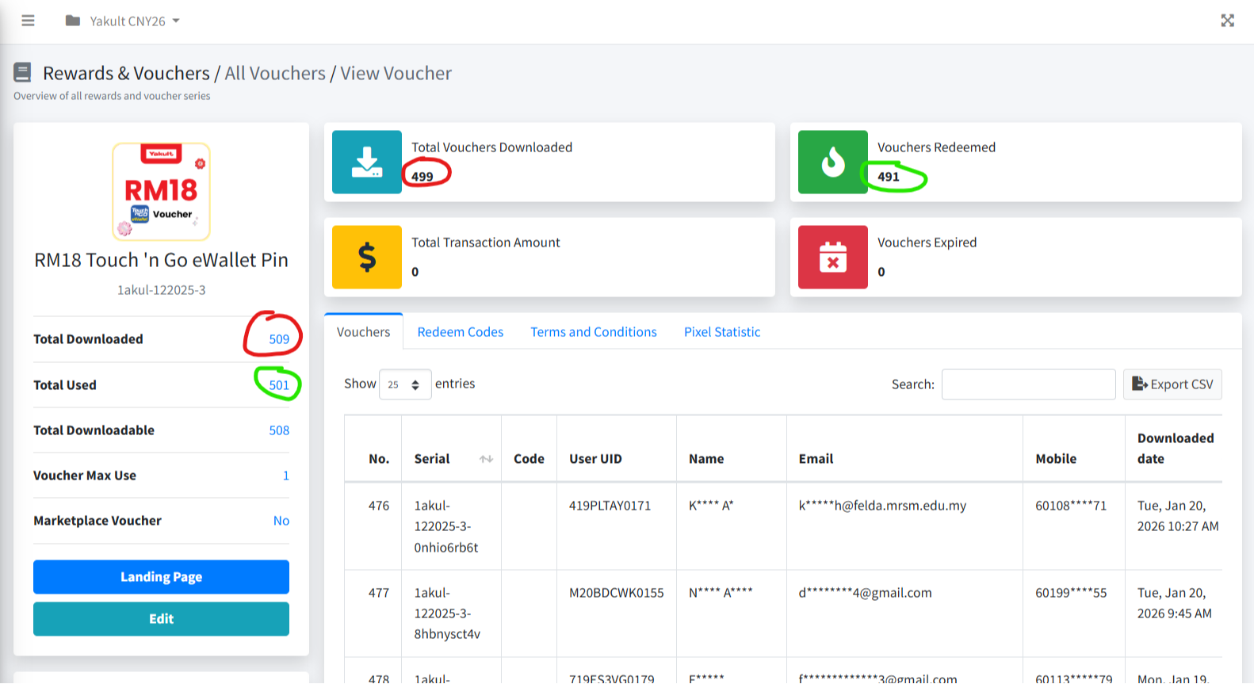
Task: Click the folder icon beside Yakult CNY26
Action: [73, 21]
